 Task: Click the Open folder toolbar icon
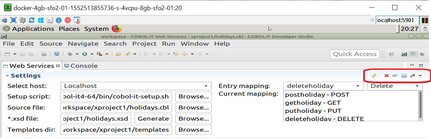pyautogui.click(x=118, y=54)
